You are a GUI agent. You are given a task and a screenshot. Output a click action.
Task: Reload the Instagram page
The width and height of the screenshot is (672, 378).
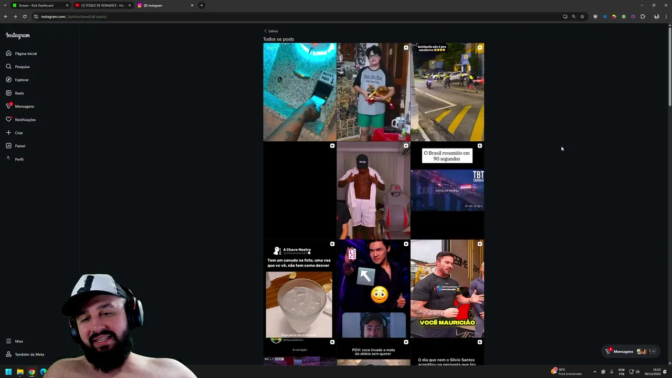[x=25, y=16]
